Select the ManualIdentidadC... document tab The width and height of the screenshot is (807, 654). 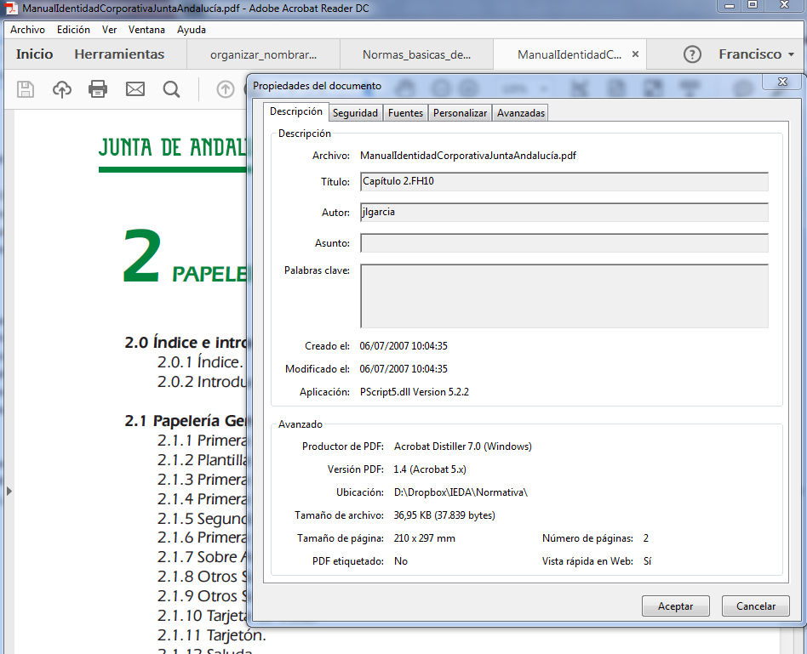569,54
